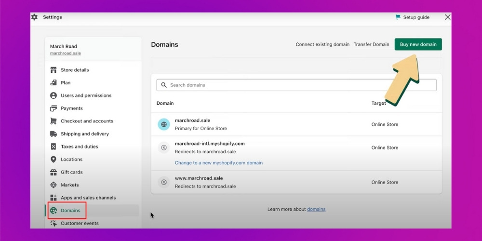Click Transfer Domain option
The width and height of the screenshot is (482, 241).
coord(371,44)
